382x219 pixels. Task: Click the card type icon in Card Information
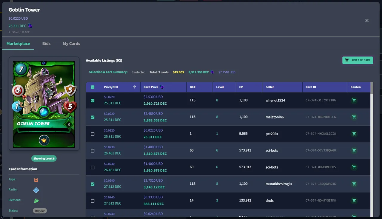click(x=36, y=180)
